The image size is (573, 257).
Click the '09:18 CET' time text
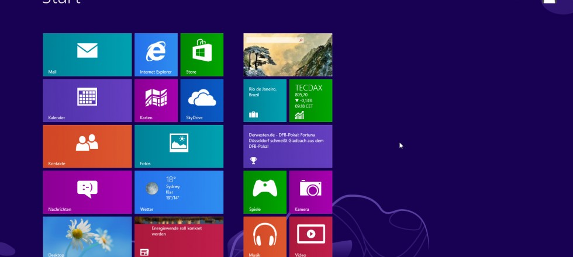click(x=304, y=106)
